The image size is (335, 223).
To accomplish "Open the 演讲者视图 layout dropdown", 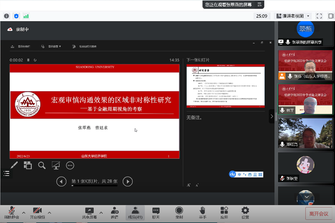I will pos(293,16).
